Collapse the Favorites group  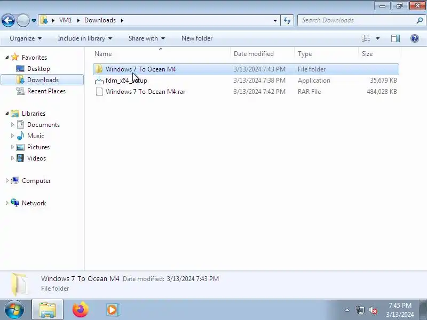[x=7, y=58]
